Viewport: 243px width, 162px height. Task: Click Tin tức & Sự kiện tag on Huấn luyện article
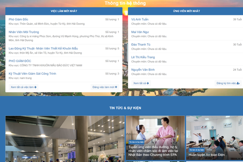pos(197,150)
